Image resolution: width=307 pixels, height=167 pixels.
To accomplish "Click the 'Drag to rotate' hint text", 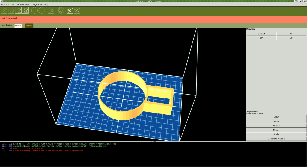I will 252,111.
